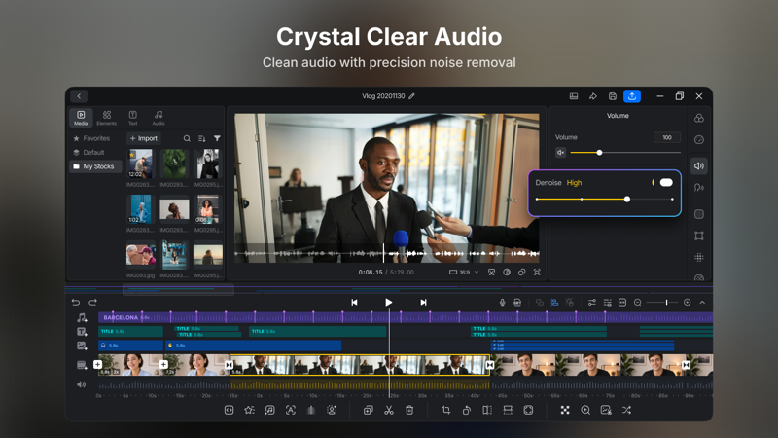Go back using the arrow button
778x438 pixels.
(79, 96)
